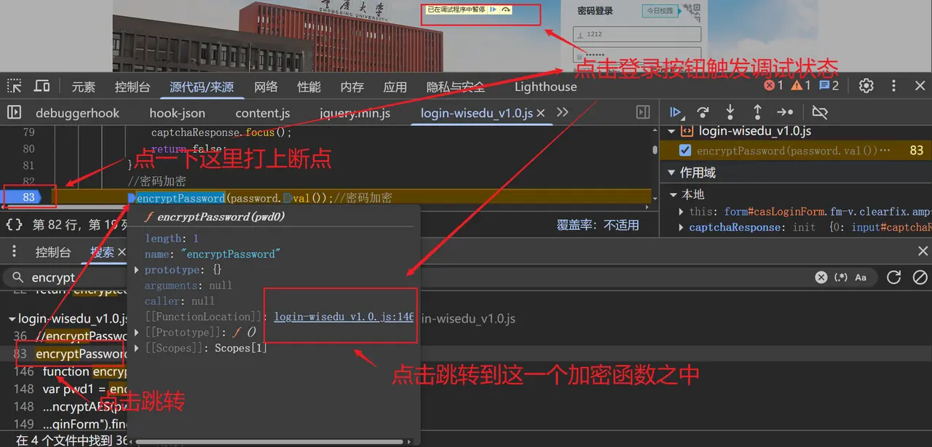The height and width of the screenshot is (447, 932).
Task: Resume script execution in debugger
Action: tap(676, 112)
